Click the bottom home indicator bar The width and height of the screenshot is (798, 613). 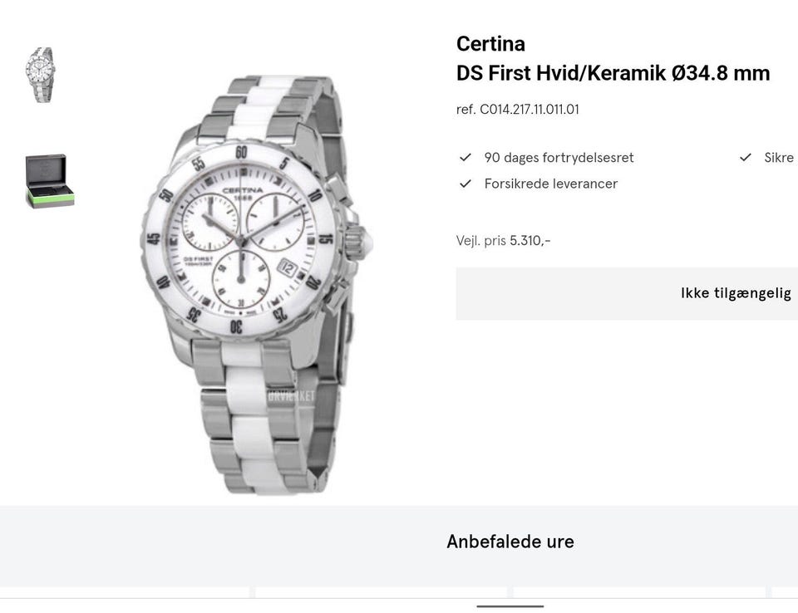pos(510,606)
